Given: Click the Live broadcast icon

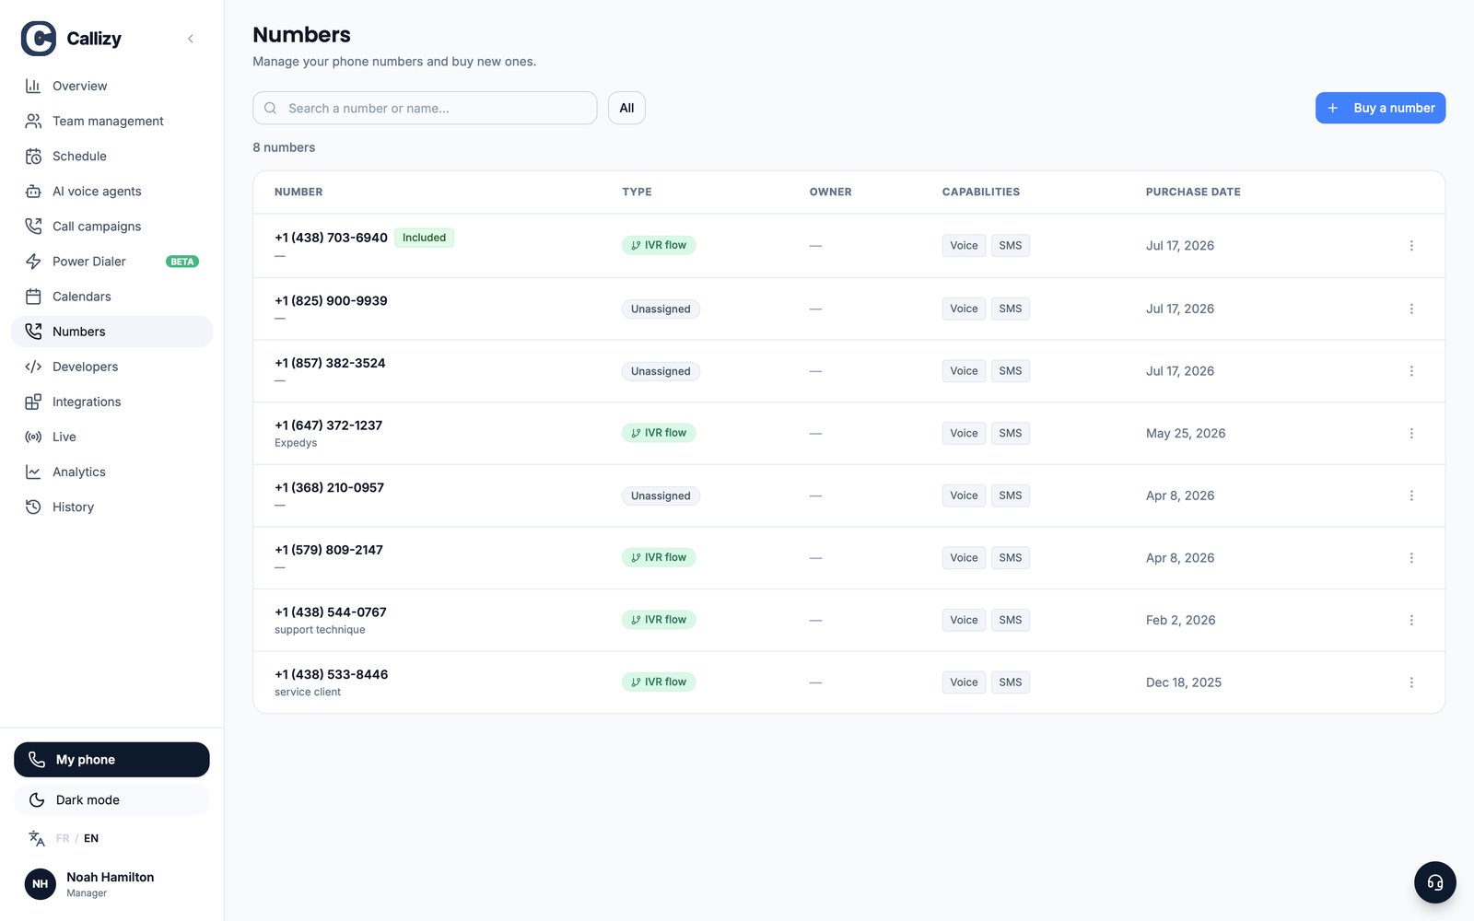Looking at the screenshot, I should pos(33,437).
